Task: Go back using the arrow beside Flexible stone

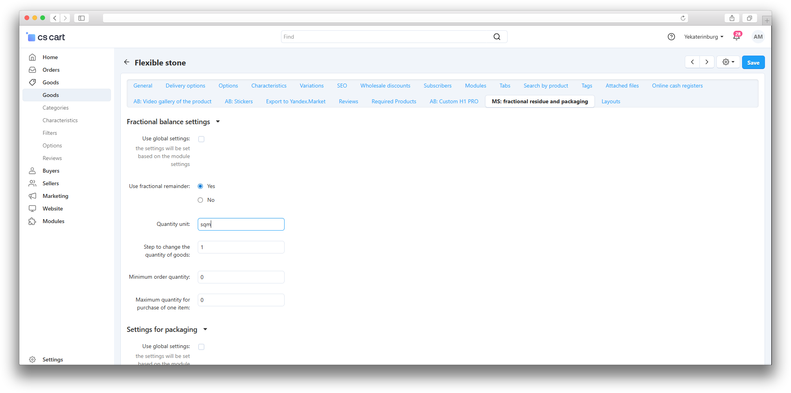Action: point(127,62)
